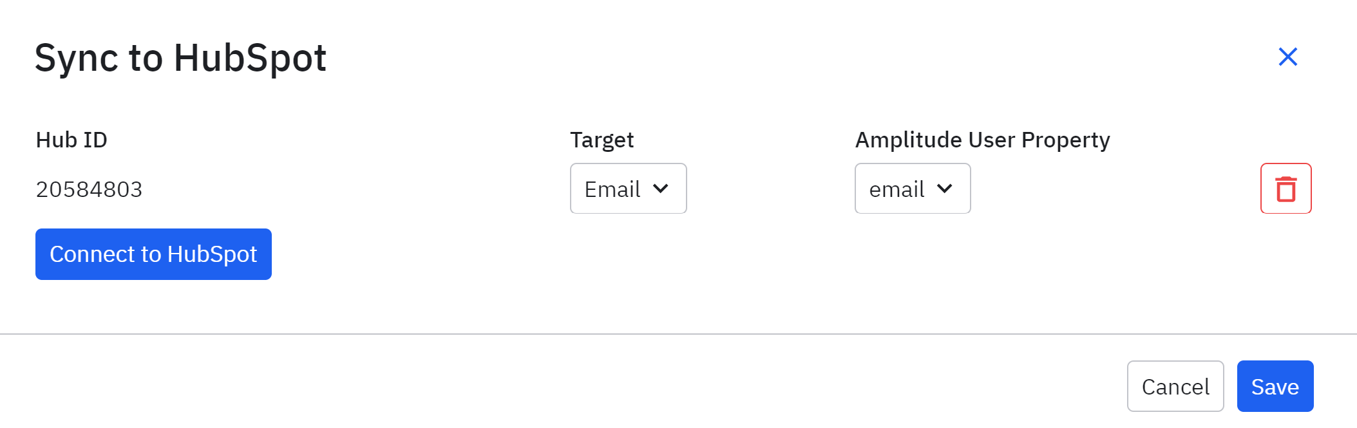Click the Hub ID value 20584803
This screenshot has width=1357, height=428.
pyautogui.click(x=89, y=189)
